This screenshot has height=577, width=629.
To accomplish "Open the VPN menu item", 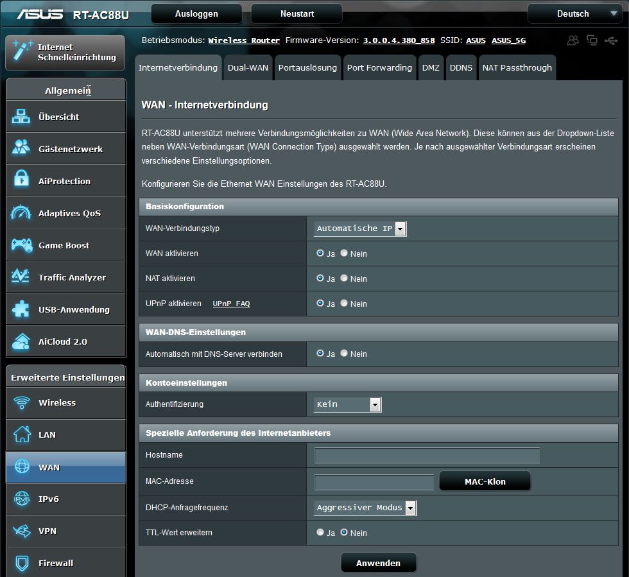I will [65, 531].
